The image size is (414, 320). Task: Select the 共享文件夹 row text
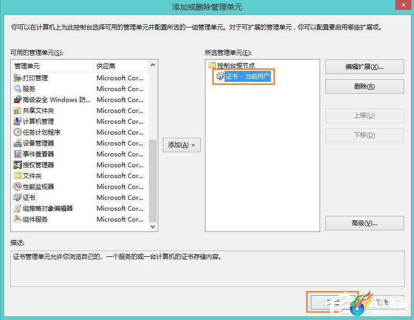pyautogui.click(x=38, y=110)
